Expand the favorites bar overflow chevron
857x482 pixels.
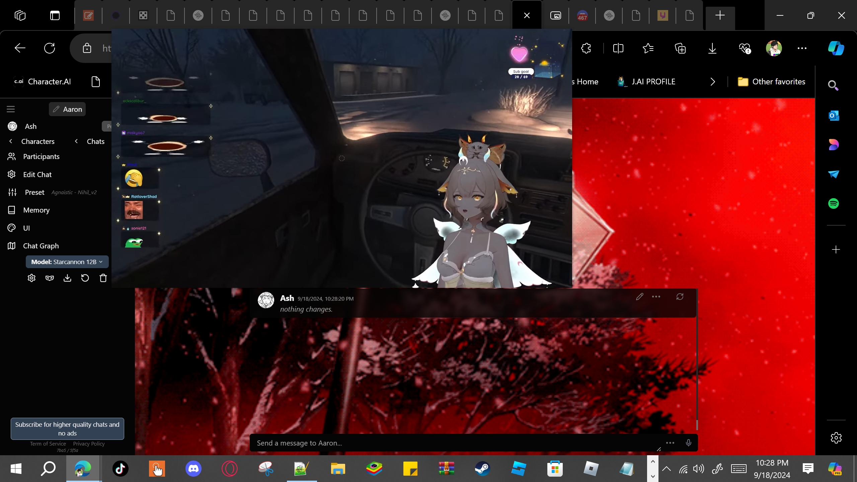point(713,82)
